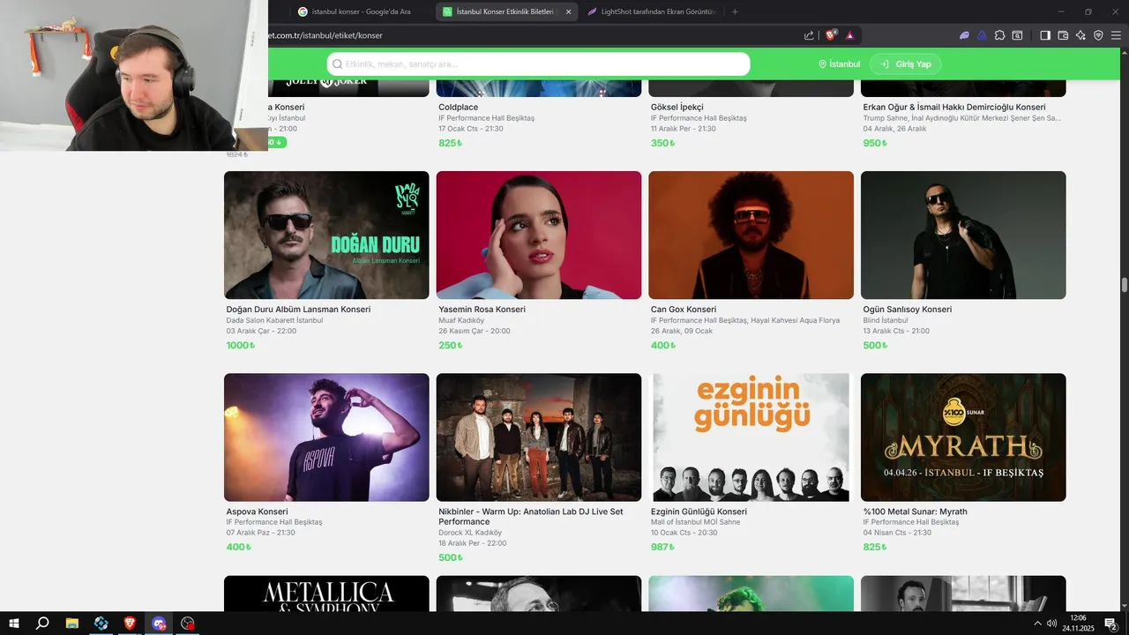Open the Brave Shields lion icon
The width and height of the screenshot is (1129, 635).
pyautogui.click(x=831, y=35)
